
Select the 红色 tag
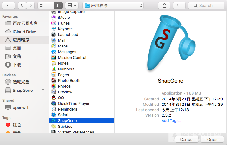coord(25,125)
